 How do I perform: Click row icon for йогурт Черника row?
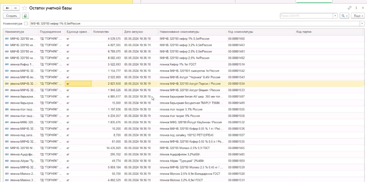pyautogui.click(x=7, y=77)
